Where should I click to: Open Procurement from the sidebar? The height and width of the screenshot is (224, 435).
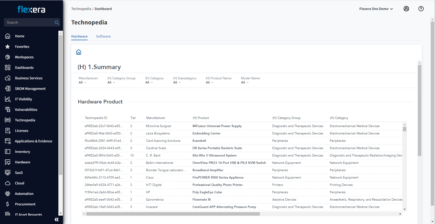(x=25, y=204)
